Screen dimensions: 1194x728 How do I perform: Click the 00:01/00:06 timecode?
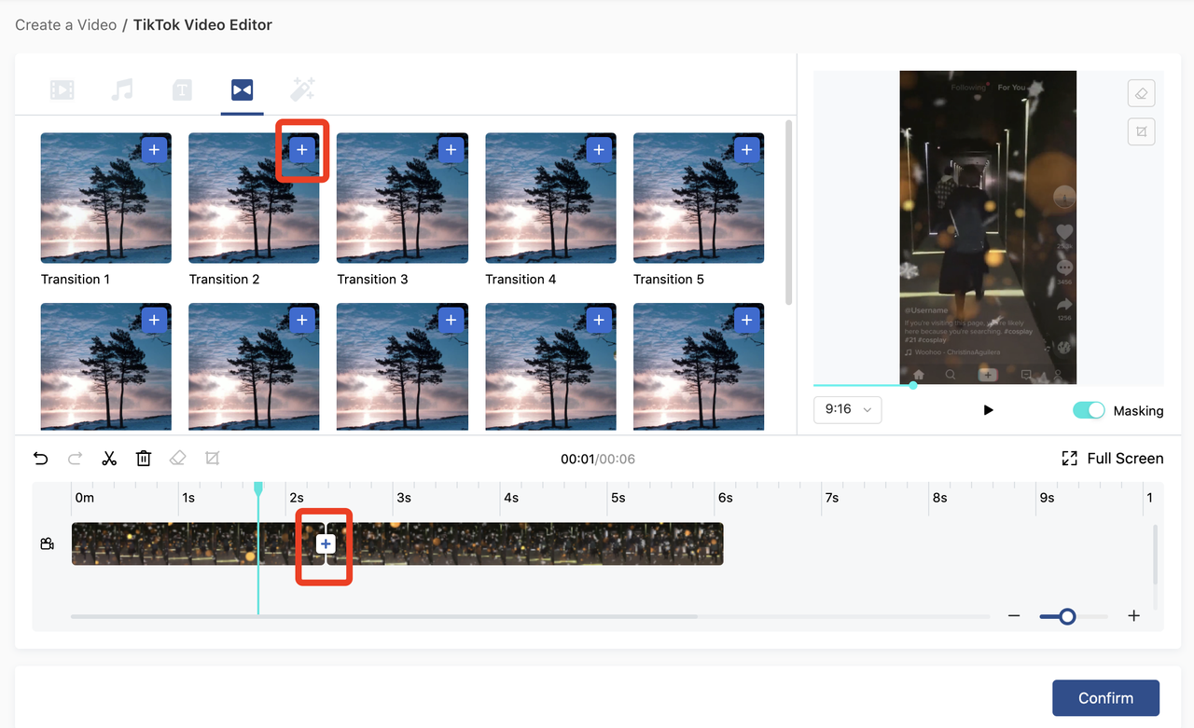(x=598, y=459)
